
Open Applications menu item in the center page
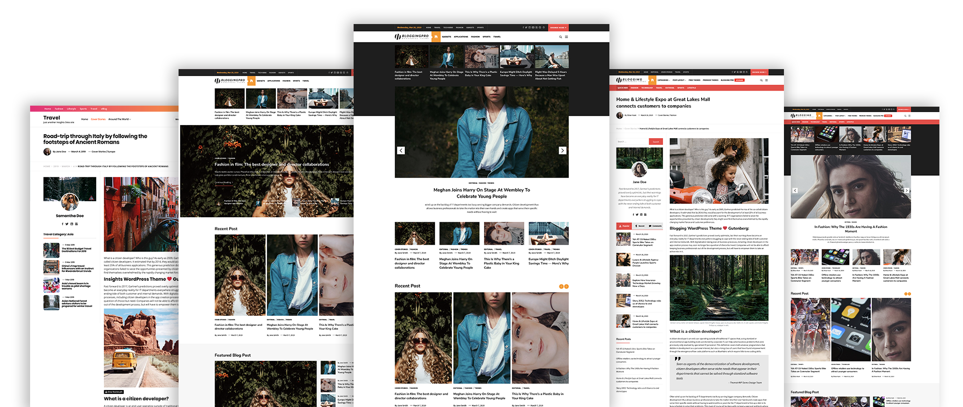461,37
